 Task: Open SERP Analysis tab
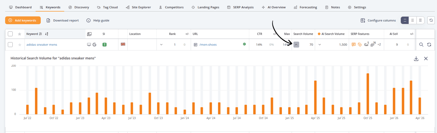point(240,7)
